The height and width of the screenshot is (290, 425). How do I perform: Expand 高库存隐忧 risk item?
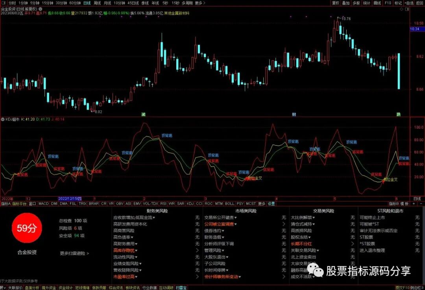125,250
